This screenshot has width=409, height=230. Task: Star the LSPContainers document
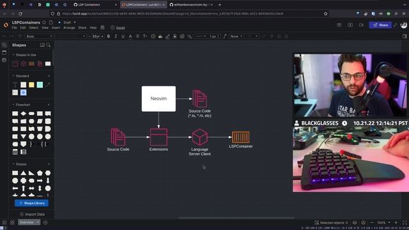coord(44,22)
